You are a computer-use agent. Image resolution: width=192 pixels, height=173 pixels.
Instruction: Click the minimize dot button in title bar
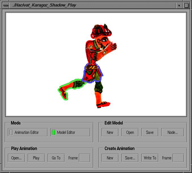[x=179, y=5]
